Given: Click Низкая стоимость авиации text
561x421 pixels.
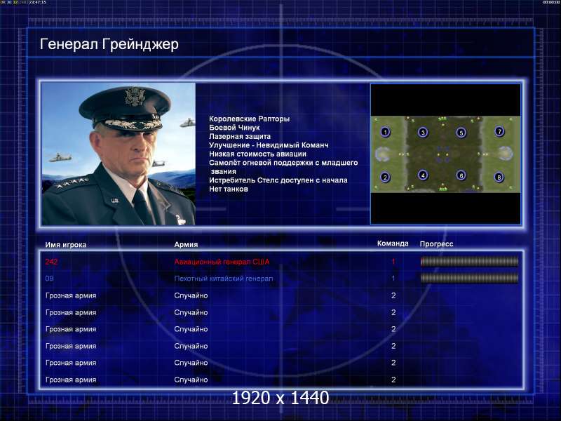Looking at the screenshot, I should click(257, 154).
